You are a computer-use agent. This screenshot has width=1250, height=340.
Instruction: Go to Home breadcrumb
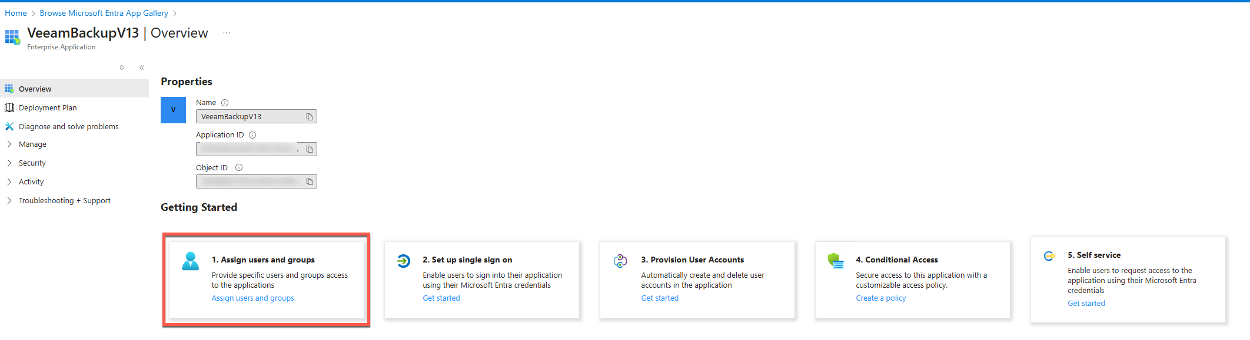[x=16, y=13]
